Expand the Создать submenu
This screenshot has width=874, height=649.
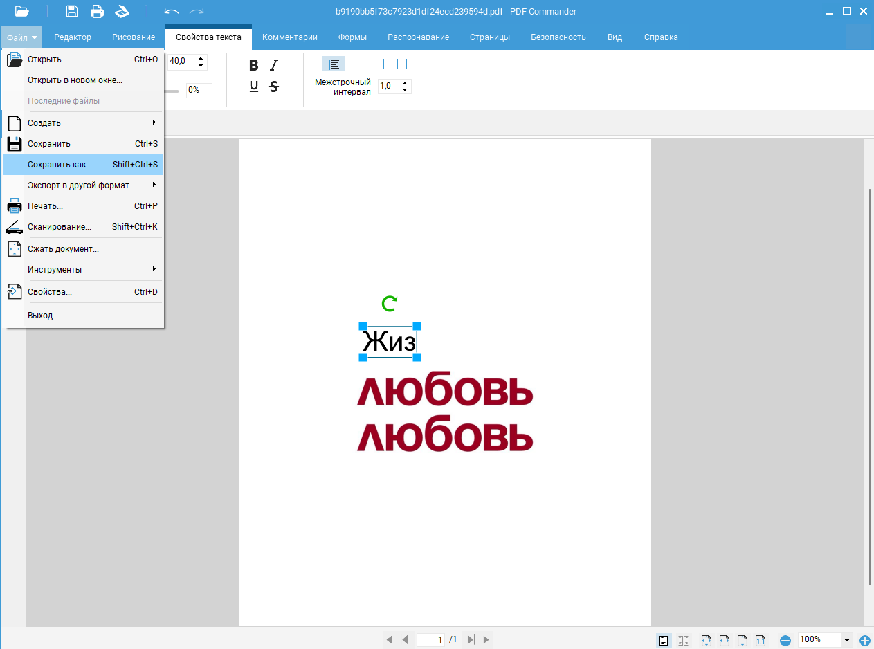(x=84, y=123)
